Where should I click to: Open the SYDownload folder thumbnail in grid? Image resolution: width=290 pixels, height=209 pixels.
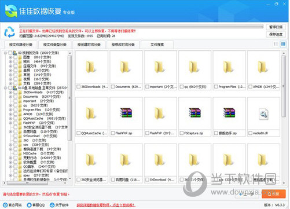coord(160,160)
